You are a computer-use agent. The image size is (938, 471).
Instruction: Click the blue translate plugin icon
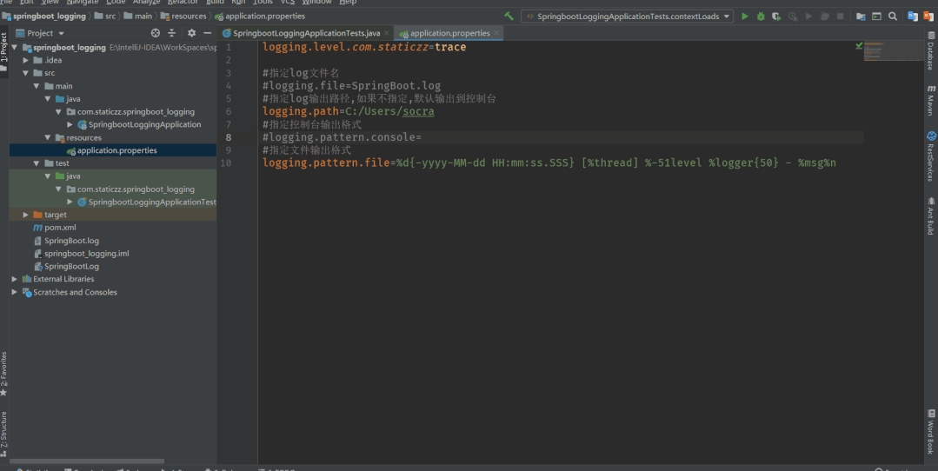click(912, 17)
